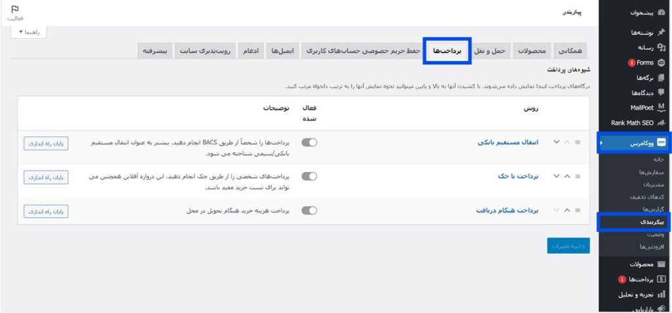The width and height of the screenshot is (672, 313).
Task: Click the Products (محصولات) sidebar icon
Action: point(661,264)
